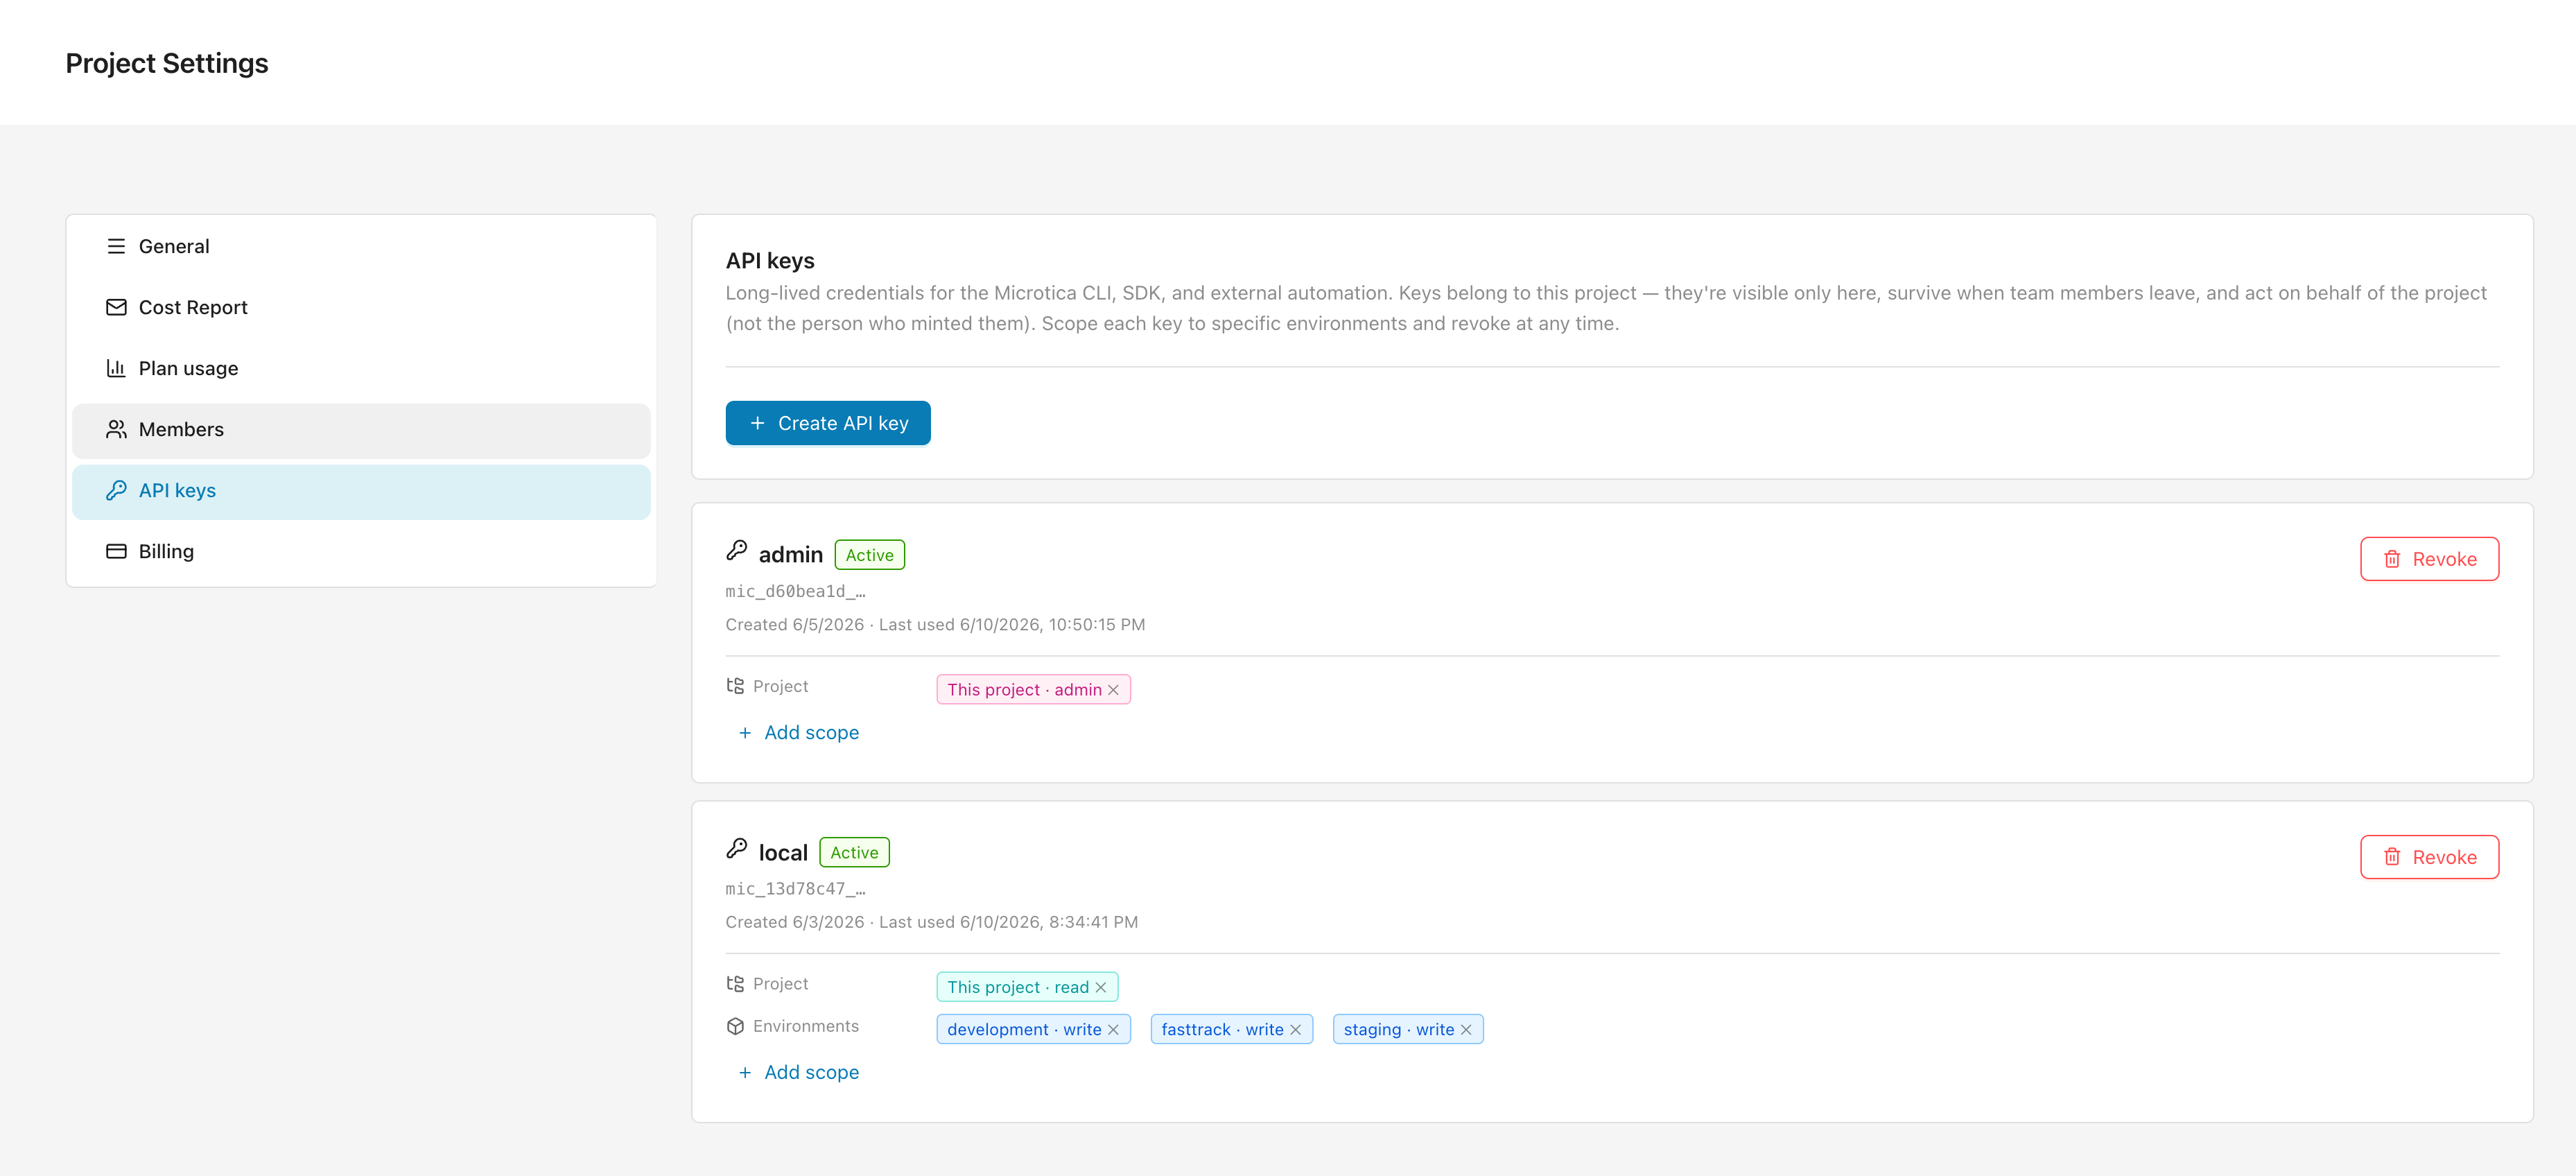Click the Members people icon
The height and width of the screenshot is (1176, 2576).
click(x=116, y=430)
